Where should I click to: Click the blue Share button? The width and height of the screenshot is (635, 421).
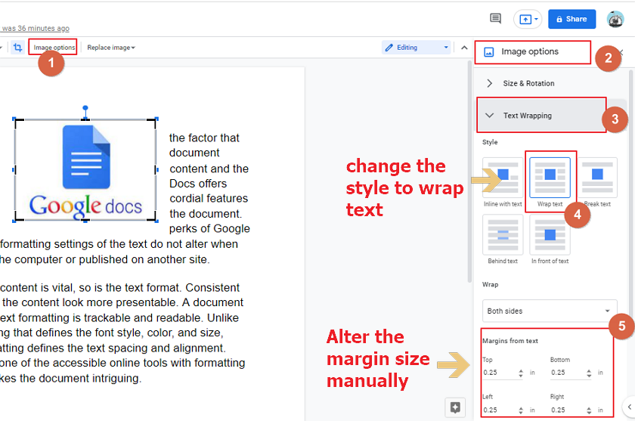[571, 19]
